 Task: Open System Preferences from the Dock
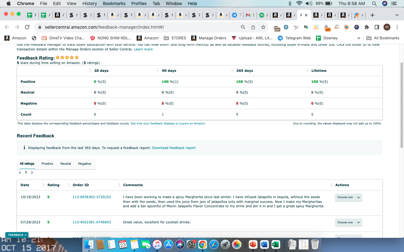[x=191, y=244]
